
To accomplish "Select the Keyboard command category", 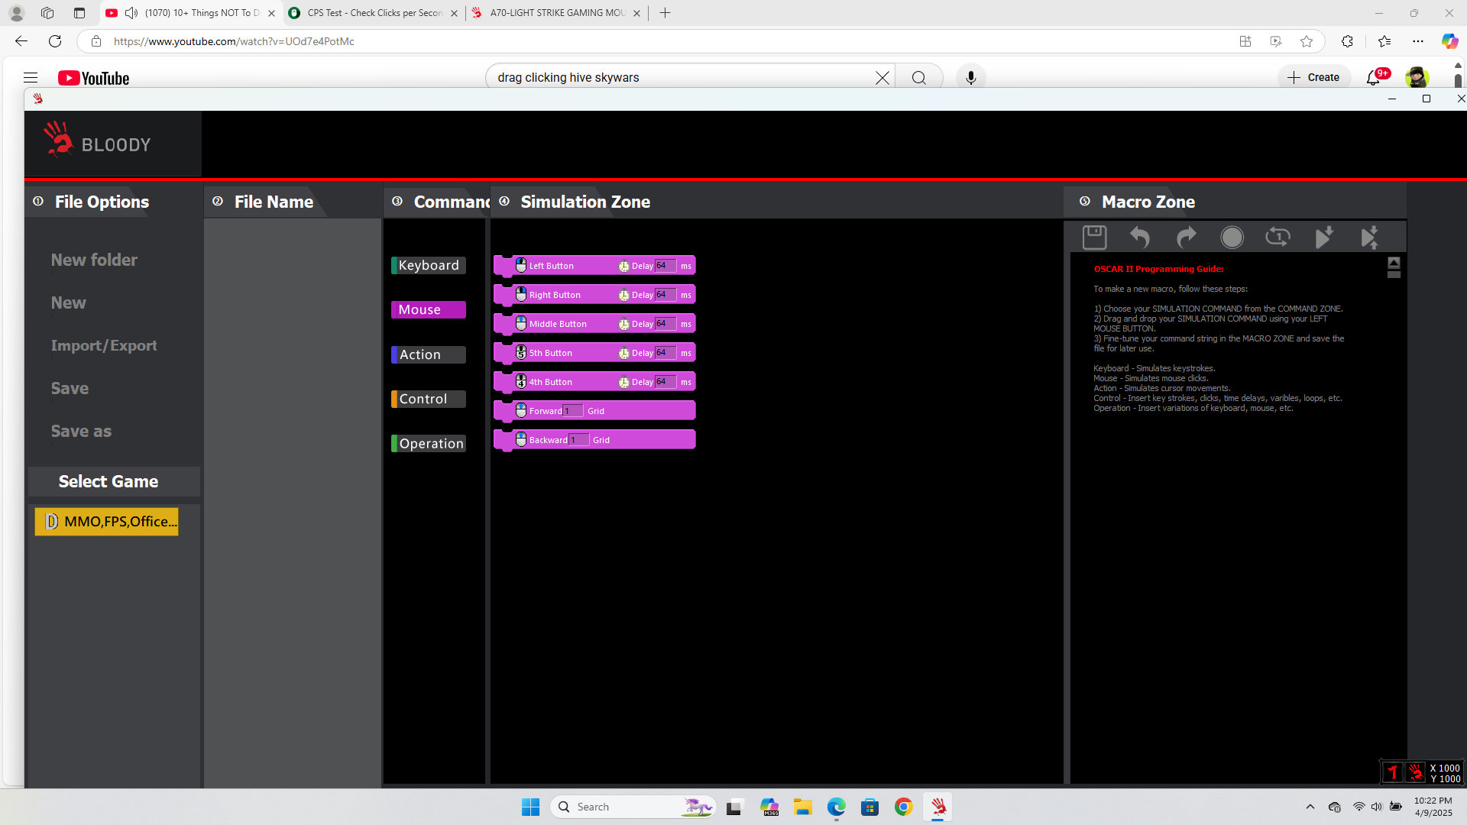I will [x=429, y=265].
